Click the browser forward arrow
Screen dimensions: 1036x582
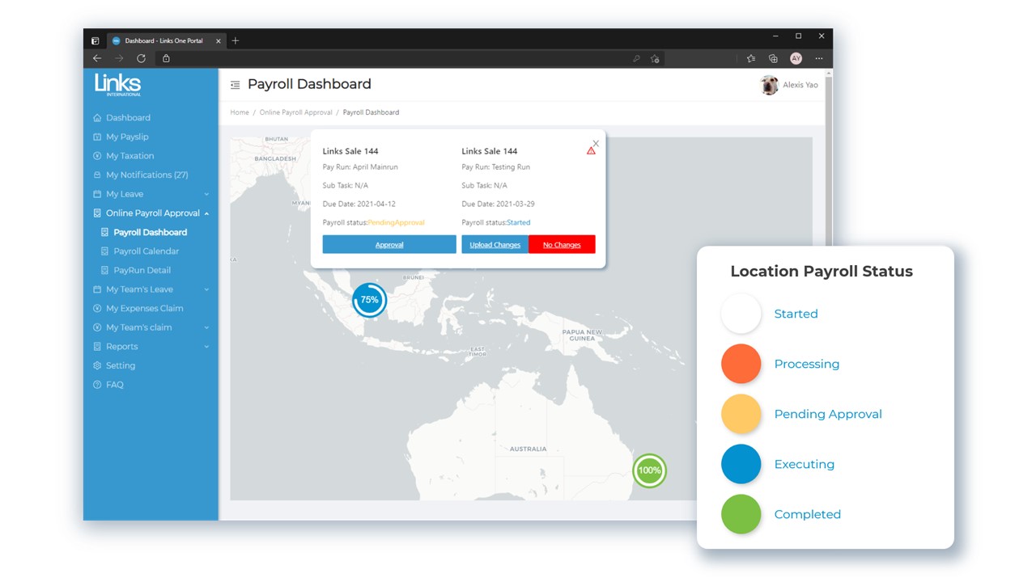[119, 58]
